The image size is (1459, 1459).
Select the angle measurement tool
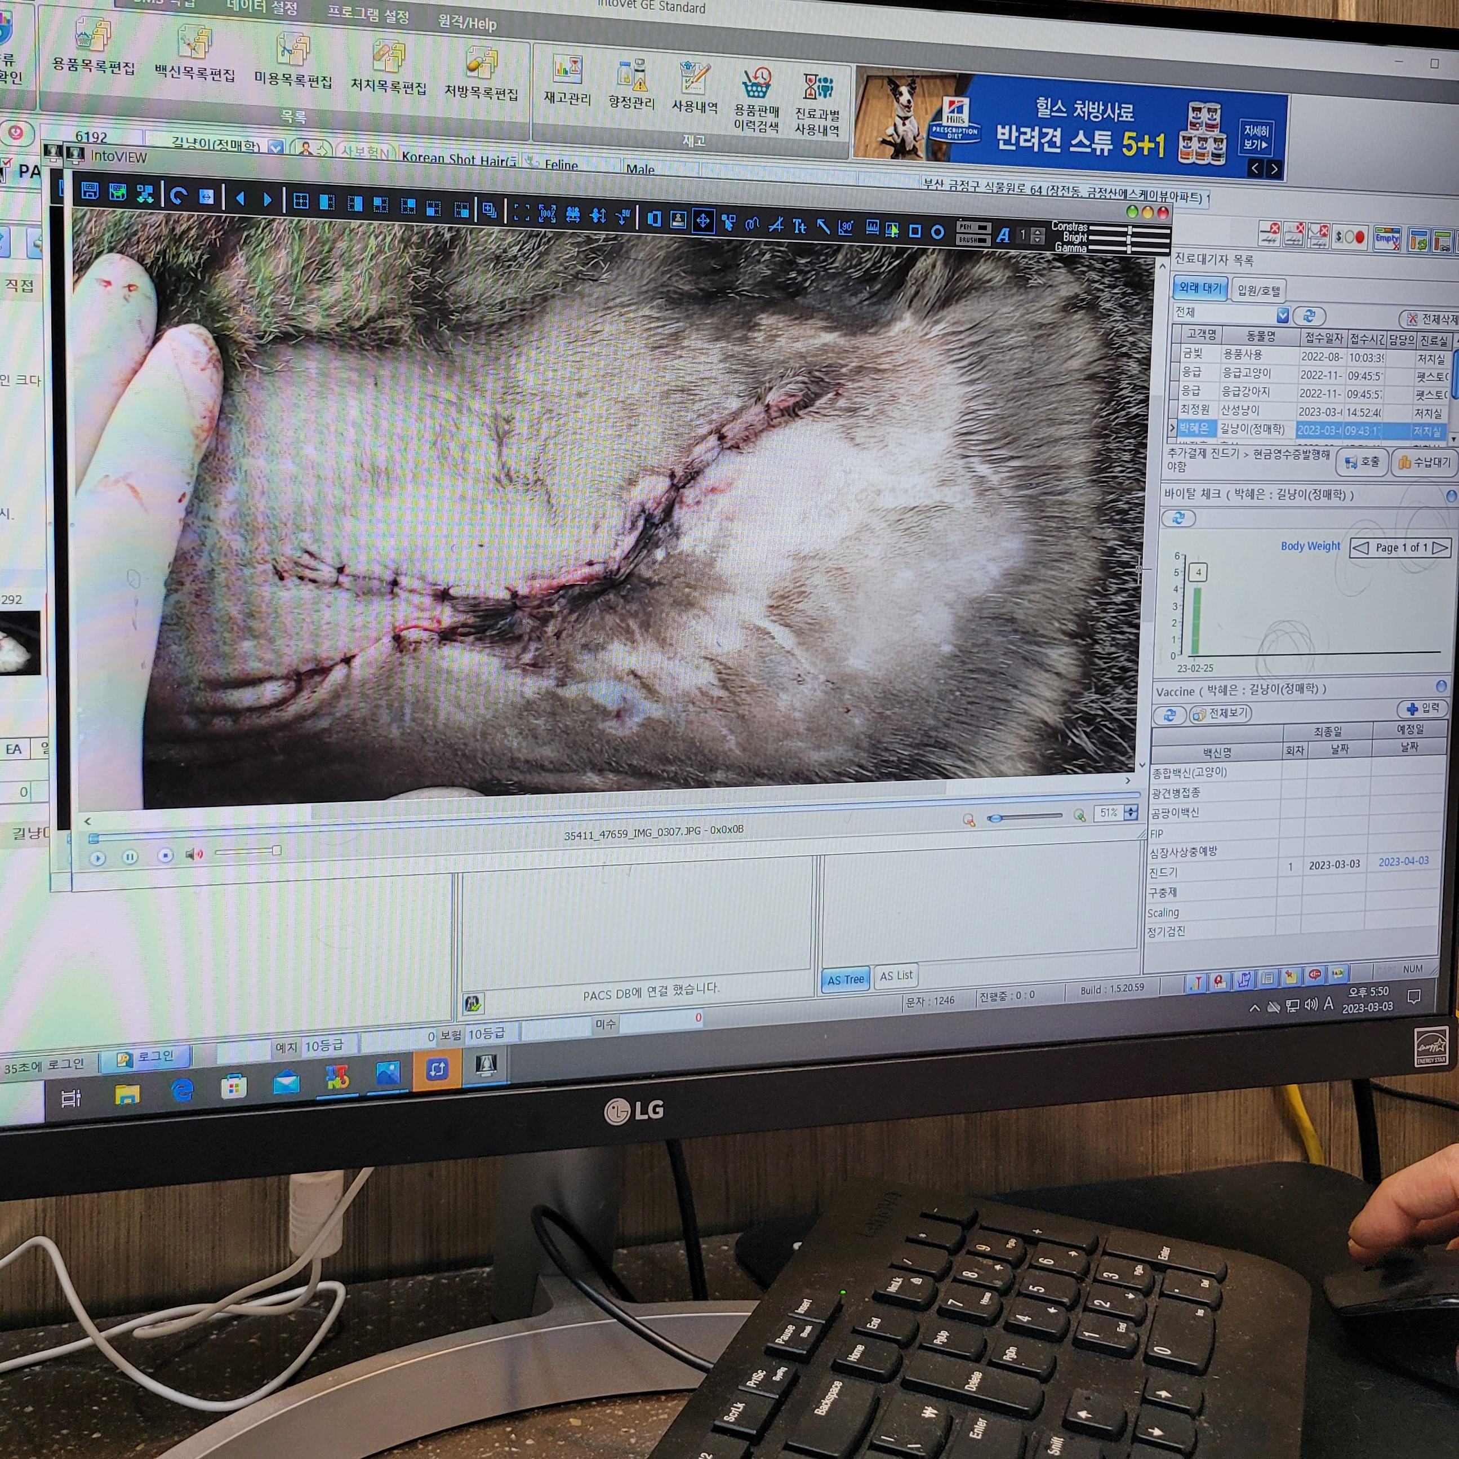pyautogui.click(x=847, y=227)
